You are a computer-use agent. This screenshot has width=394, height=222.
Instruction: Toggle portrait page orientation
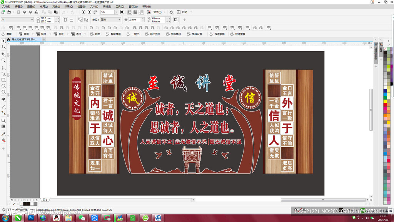point(65,20)
